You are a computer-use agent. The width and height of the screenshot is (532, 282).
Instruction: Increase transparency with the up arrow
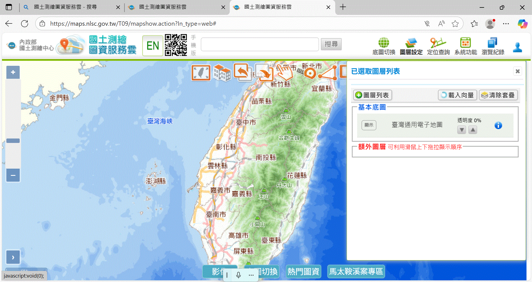point(473,130)
